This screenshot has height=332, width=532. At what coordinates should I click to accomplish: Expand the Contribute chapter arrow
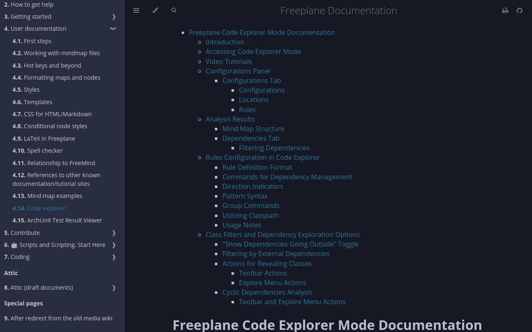113,233
